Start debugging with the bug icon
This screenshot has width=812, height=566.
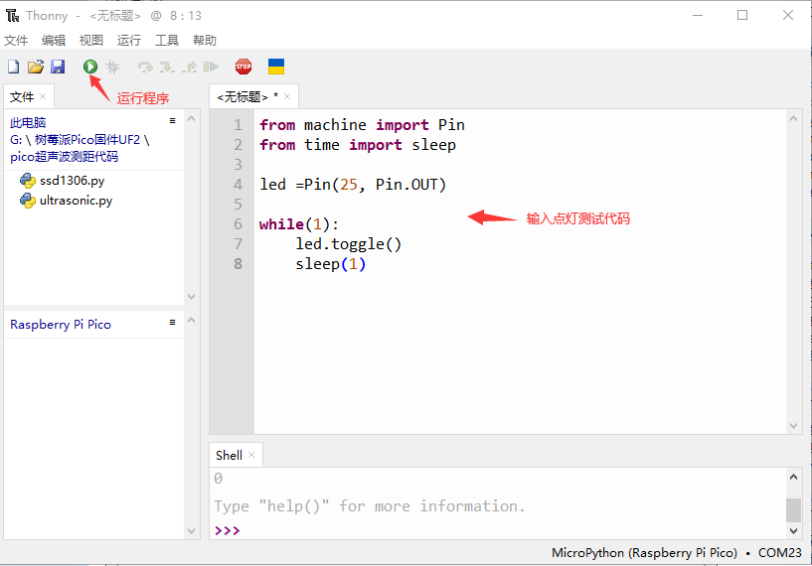[x=113, y=67]
